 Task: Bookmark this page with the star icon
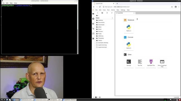click(172, 7)
